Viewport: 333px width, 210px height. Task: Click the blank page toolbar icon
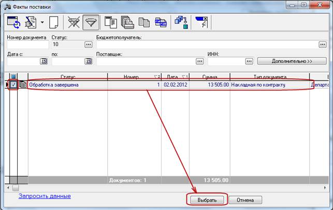click(53, 22)
